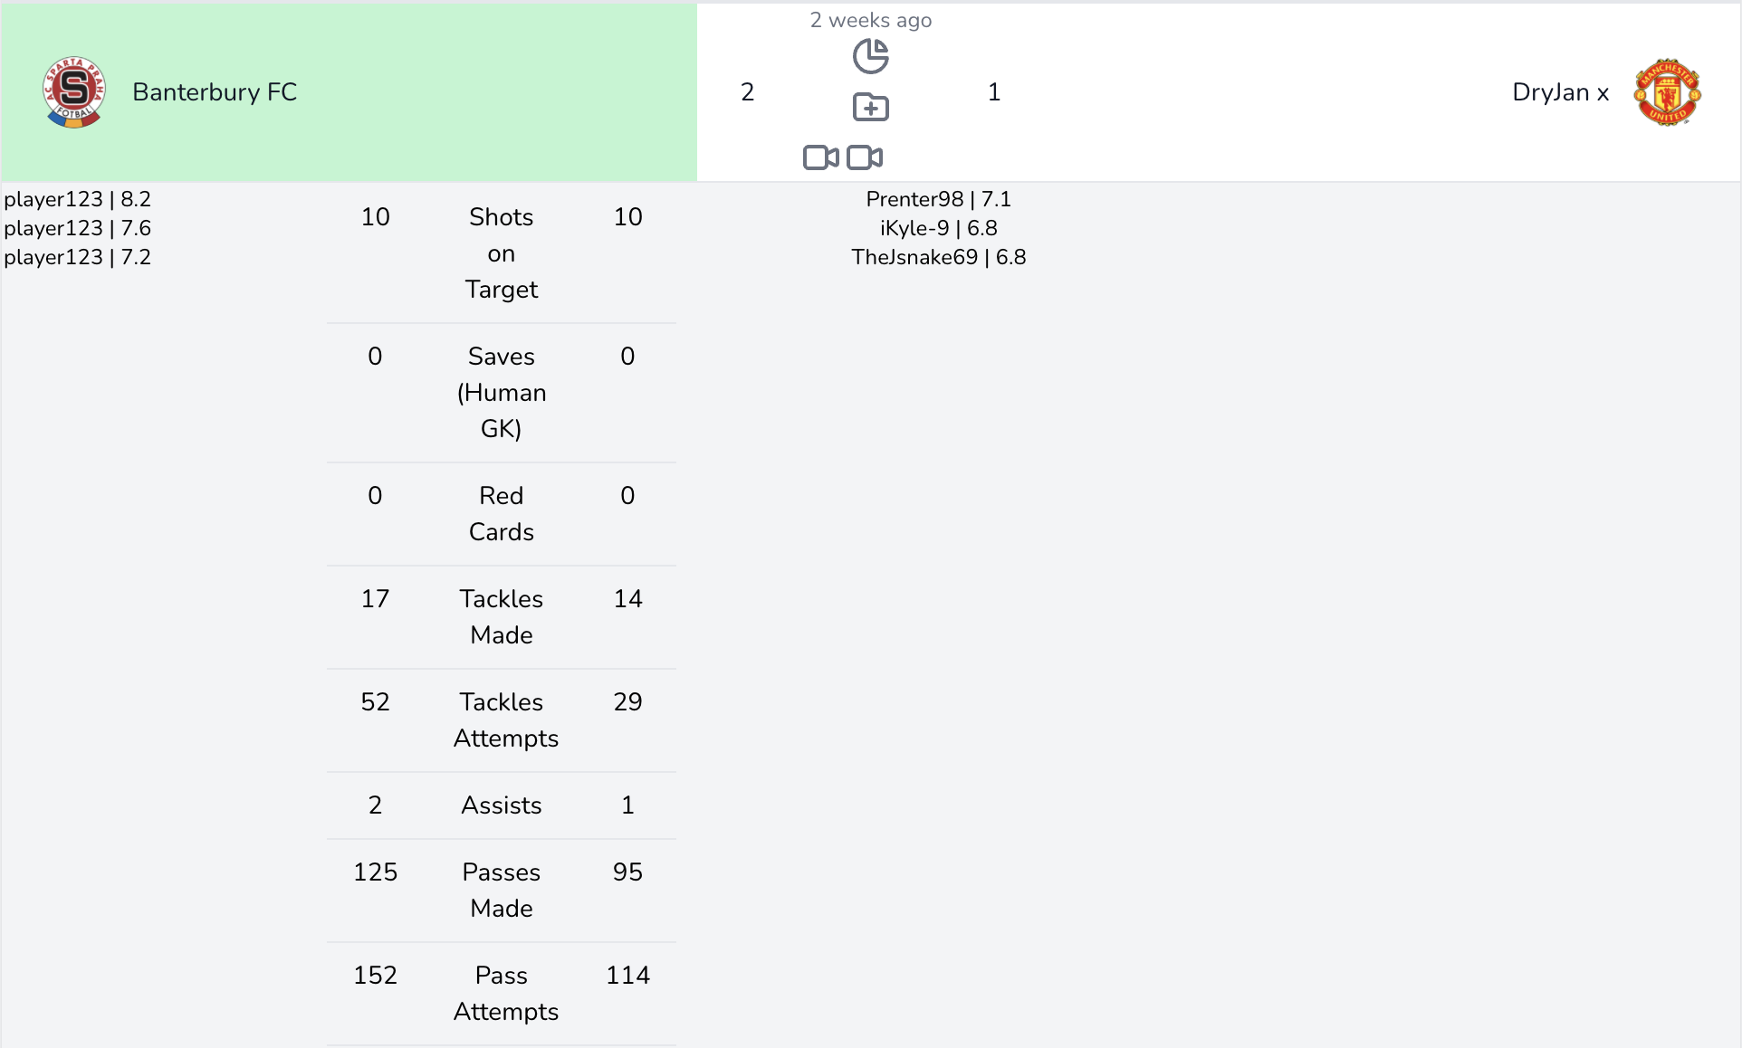Click the Manchester United club crest

pyautogui.click(x=1667, y=92)
